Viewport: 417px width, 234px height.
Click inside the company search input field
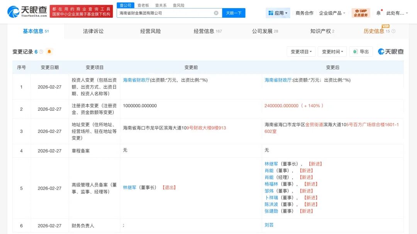click(x=166, y=13)
